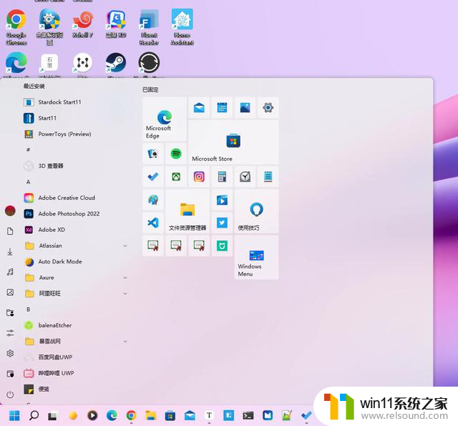Open Steam desktop shortcut

point(116,65)
